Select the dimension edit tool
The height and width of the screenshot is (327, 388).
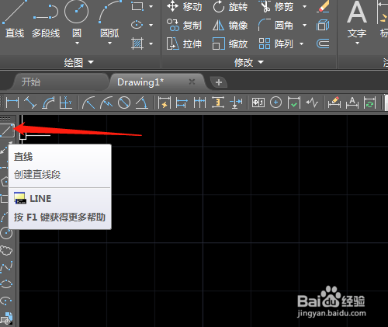coord(334,103)
